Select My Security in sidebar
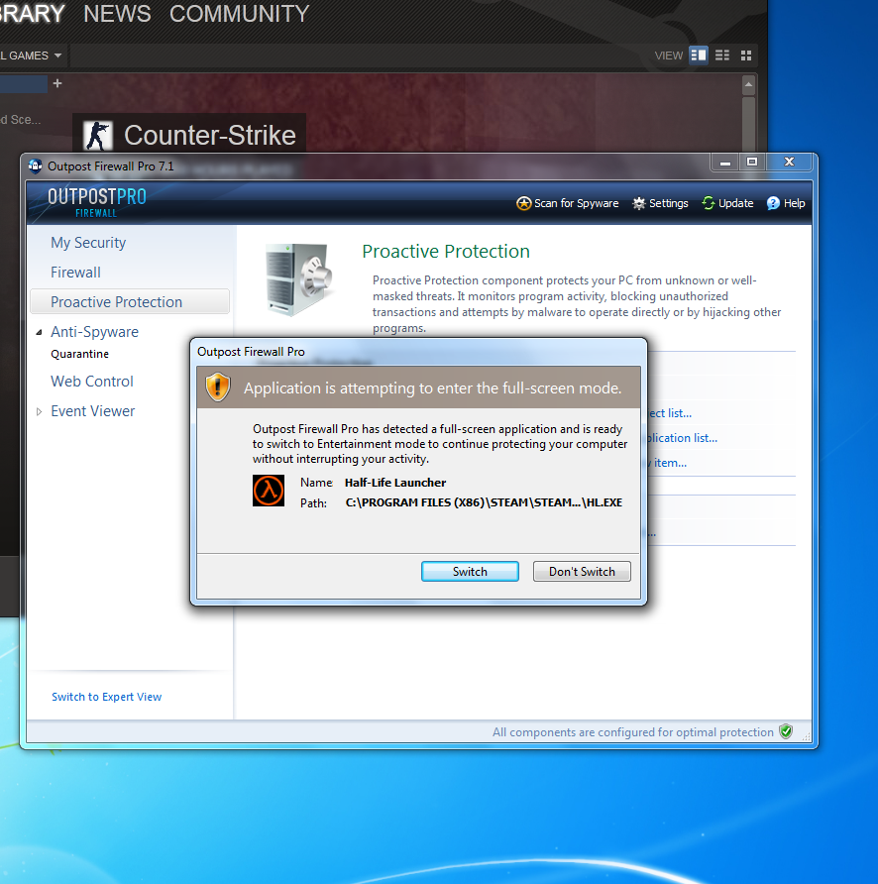Screen dimensions: 878x884 tap(88, 243)
